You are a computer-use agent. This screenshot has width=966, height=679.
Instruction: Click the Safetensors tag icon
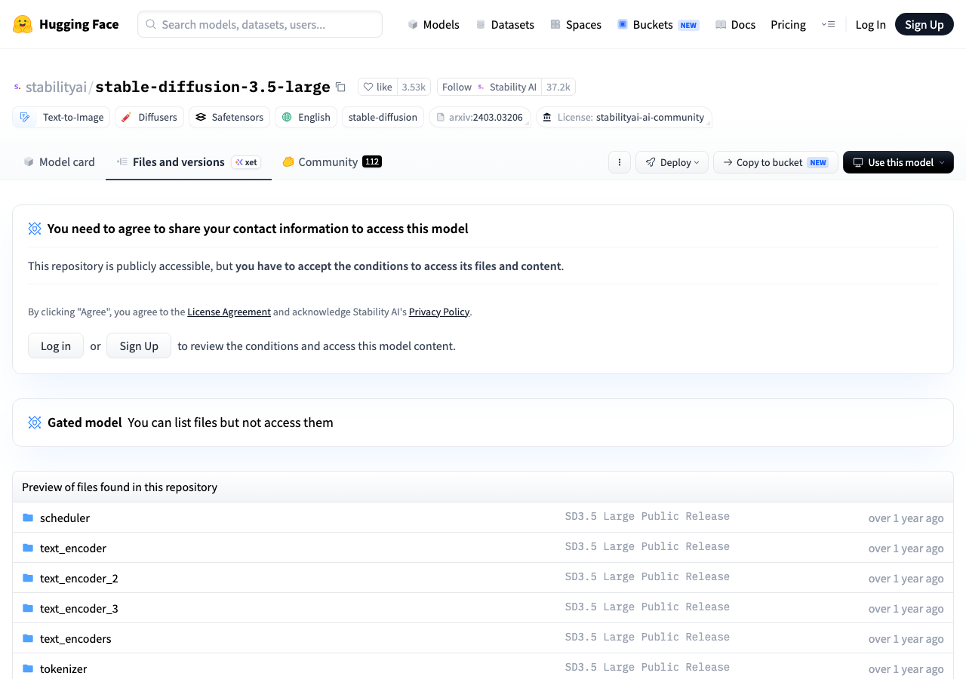tap(200, 117)
